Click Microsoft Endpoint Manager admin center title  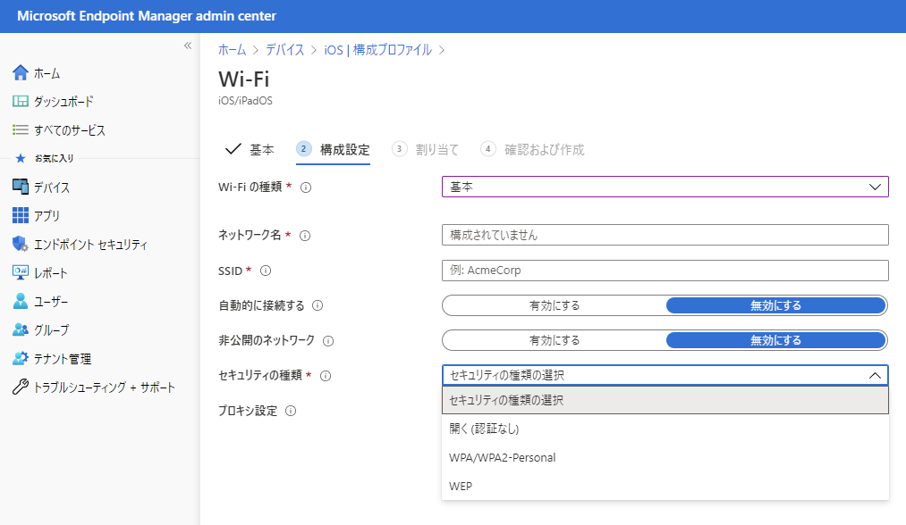[x=147, y=16]
